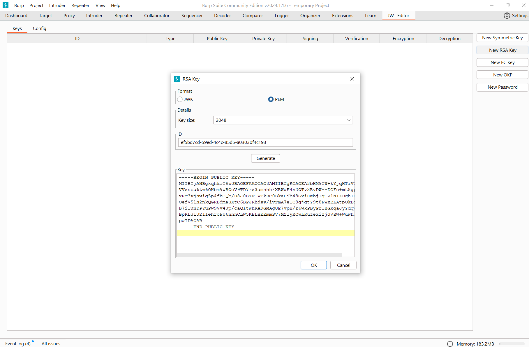This screenshot has width=529, height=347.
Task: Click the Type column header
Action: click(x=170, y=39)
